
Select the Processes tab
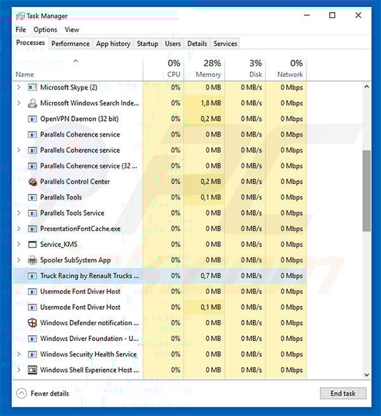(30, 43)
